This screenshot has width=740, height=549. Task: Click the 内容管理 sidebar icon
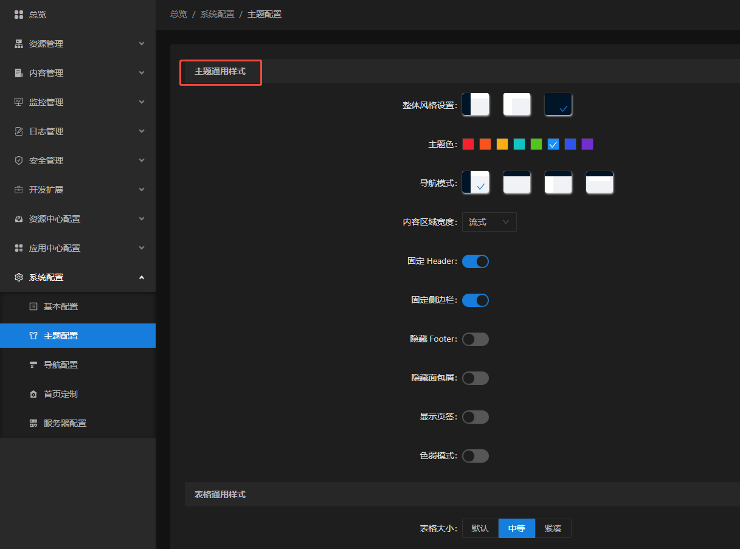[18, 73]
